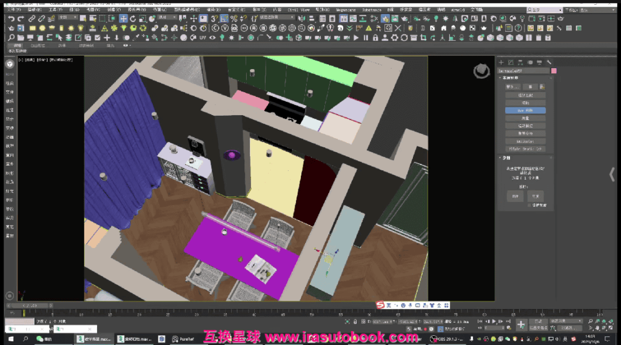
Task: Open Select by Name list tool
Action: [x=93, y=19]
